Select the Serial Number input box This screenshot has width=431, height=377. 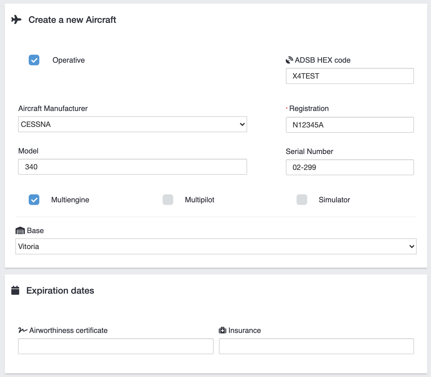[350, 167]
